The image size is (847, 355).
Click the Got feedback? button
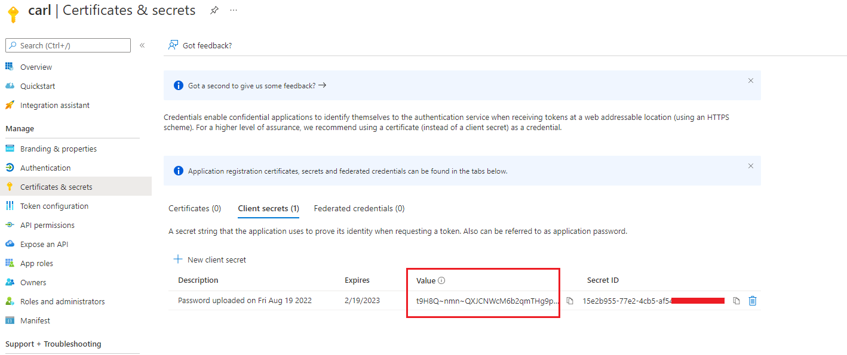tap(200, 45)
